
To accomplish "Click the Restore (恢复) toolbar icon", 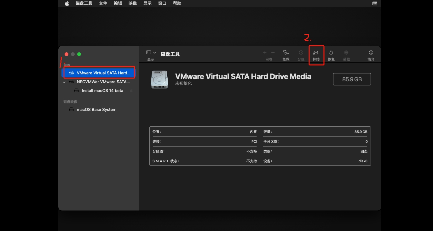I will (x=331, y=53).
